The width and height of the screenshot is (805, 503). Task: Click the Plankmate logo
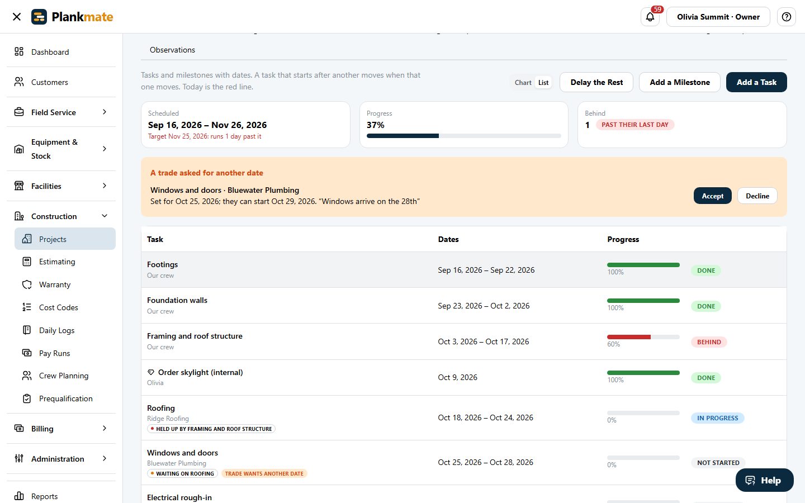[x=72, y=17]
